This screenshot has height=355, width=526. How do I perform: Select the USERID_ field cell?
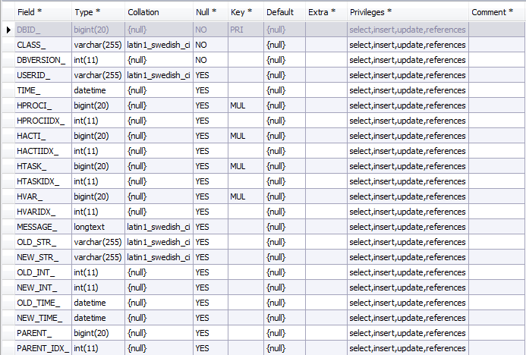(x=43, y=75)
